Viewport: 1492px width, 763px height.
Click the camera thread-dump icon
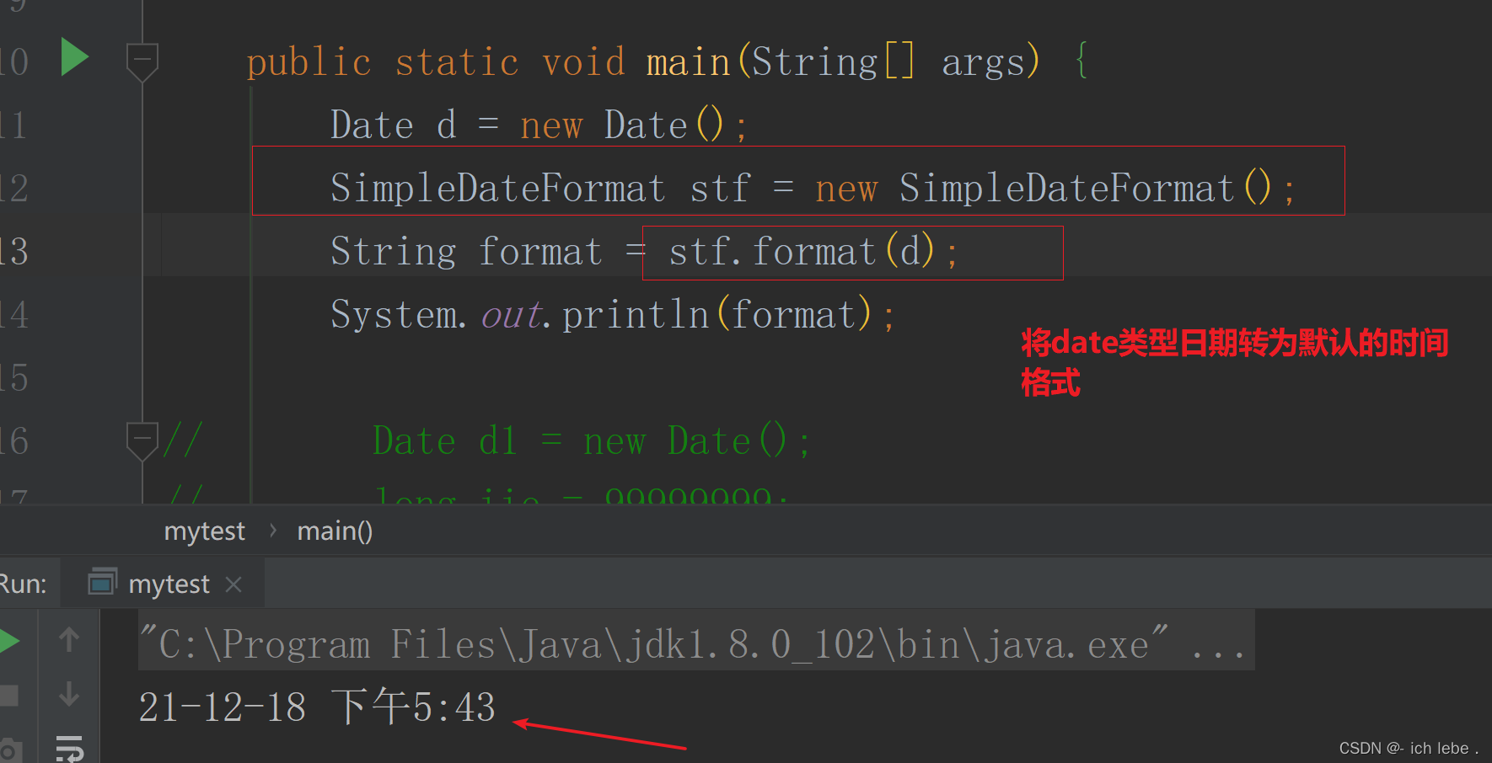coord(11,750)
